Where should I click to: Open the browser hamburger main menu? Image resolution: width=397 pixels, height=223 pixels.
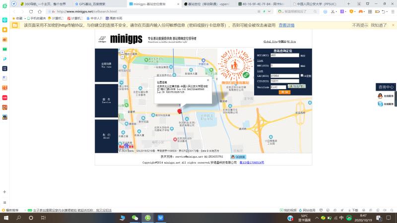pos(393,11)
